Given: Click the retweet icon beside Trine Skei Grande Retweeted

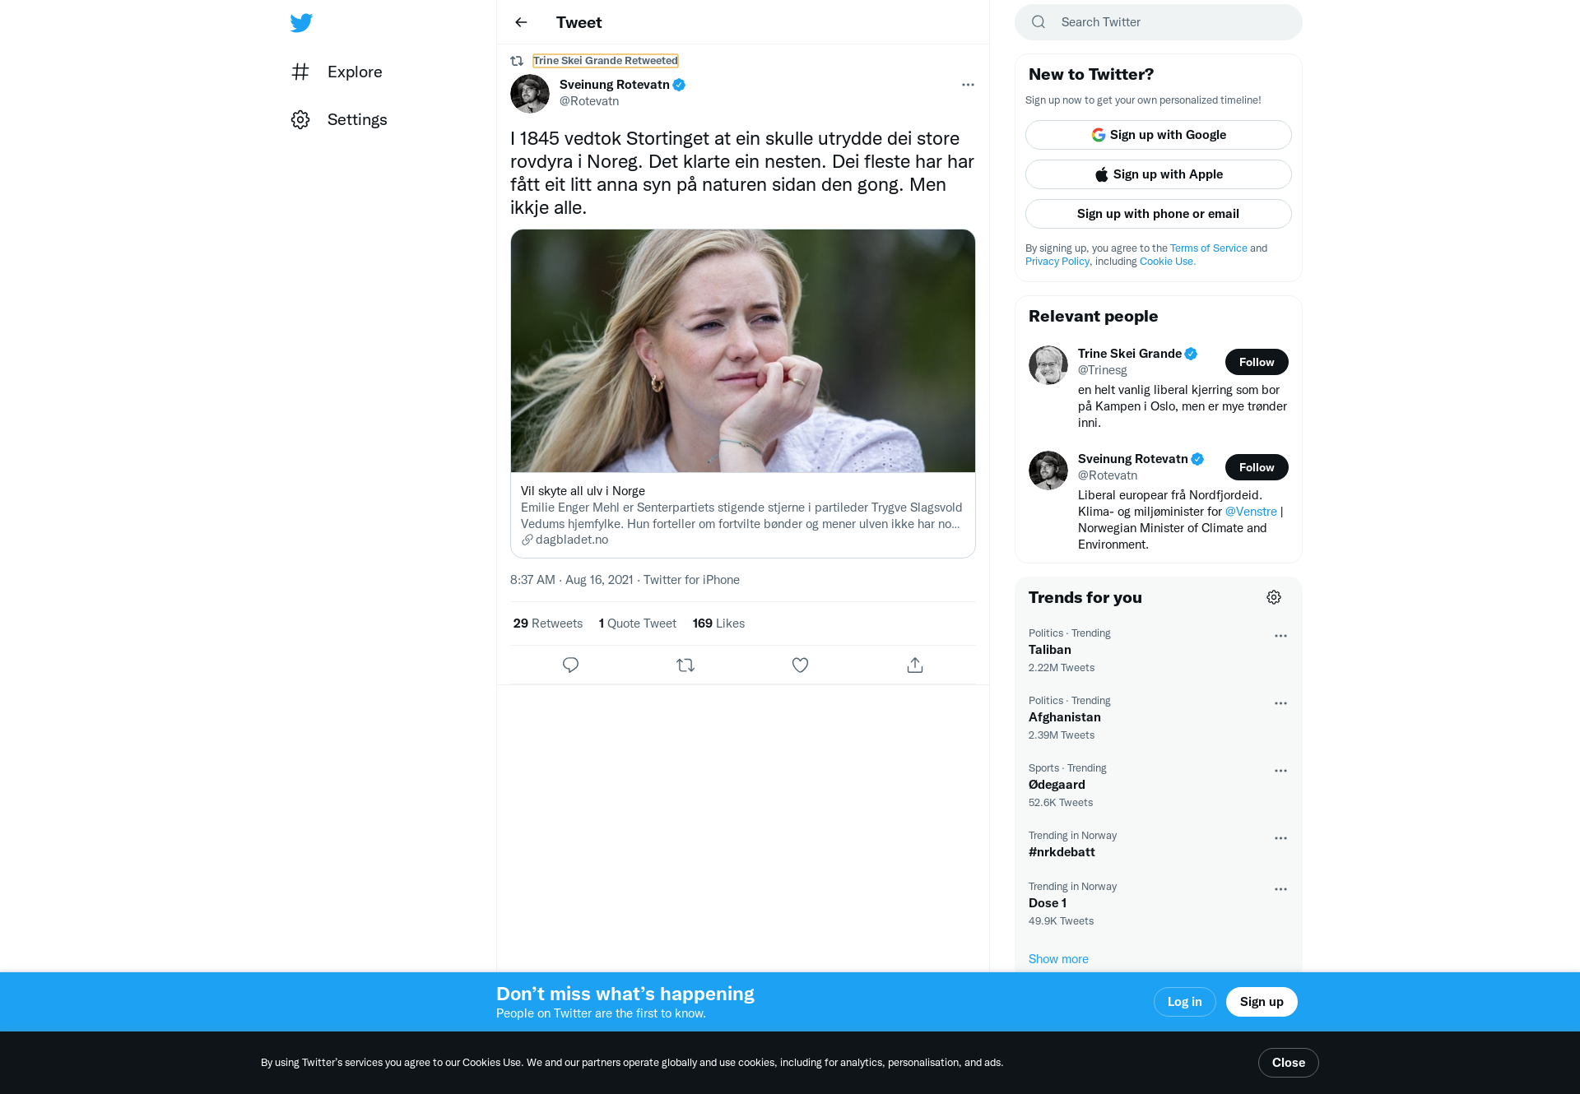Looking at the screenshot, I should 517,61.
